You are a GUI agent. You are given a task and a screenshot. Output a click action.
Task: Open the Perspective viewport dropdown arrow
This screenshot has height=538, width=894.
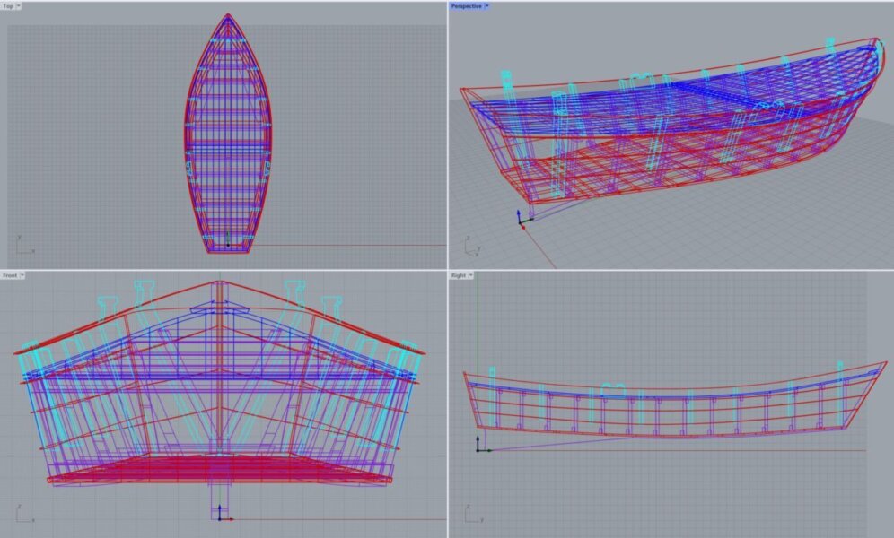pos(486,6)
